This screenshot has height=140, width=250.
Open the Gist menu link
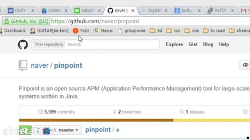(193, 44)
